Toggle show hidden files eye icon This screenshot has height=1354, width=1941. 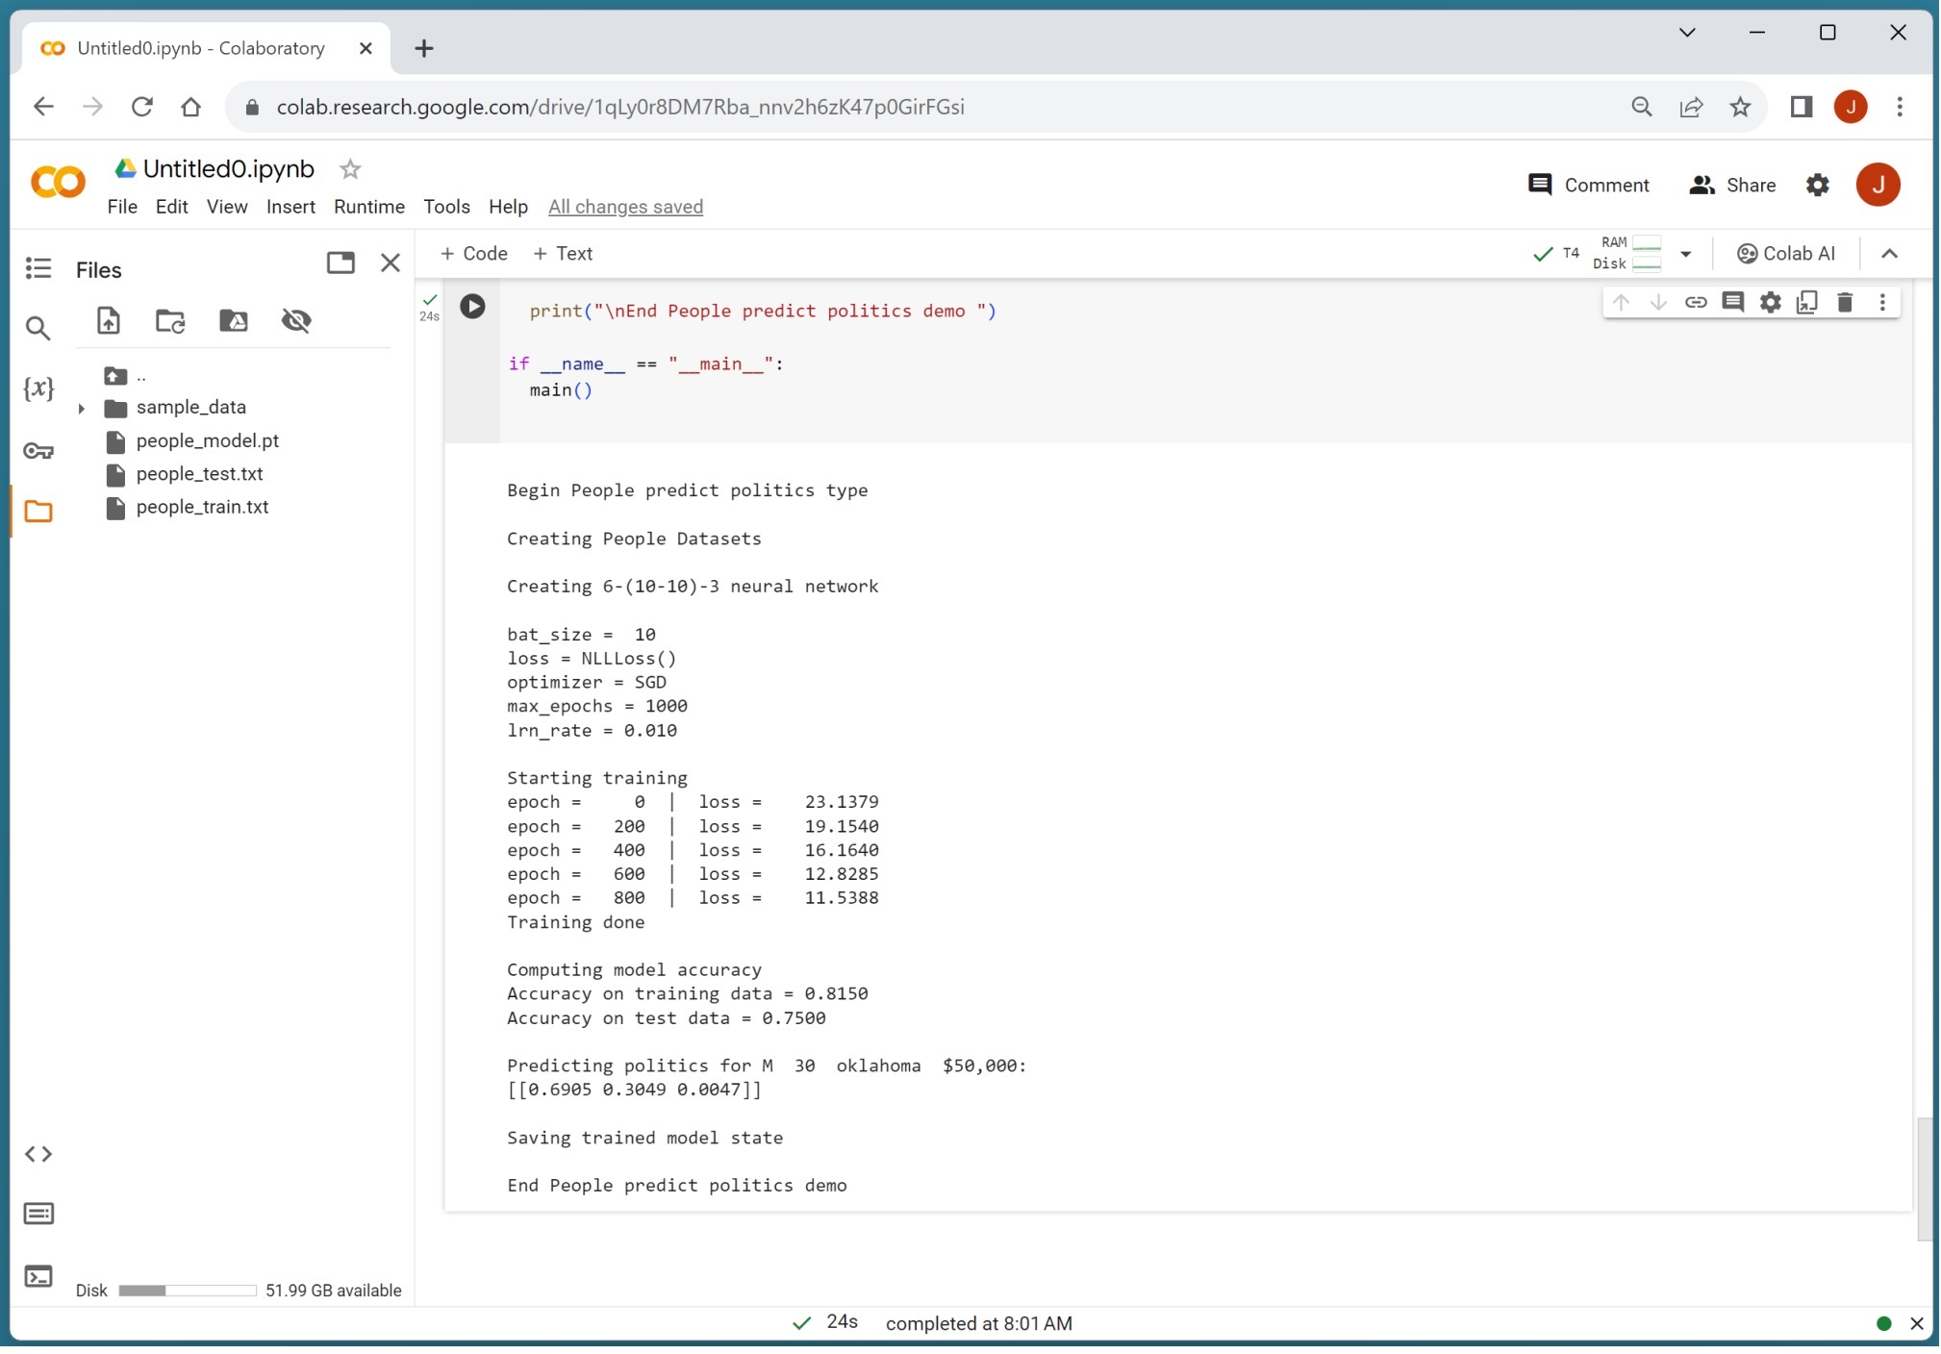tap(296, 320)
